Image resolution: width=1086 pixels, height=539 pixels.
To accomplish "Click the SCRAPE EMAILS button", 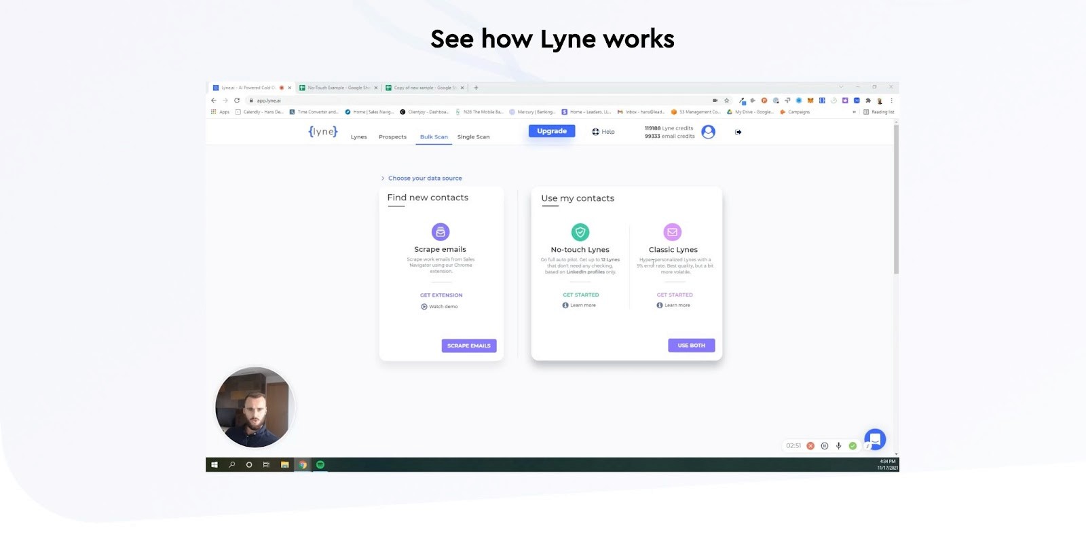I will click(469, 346).
